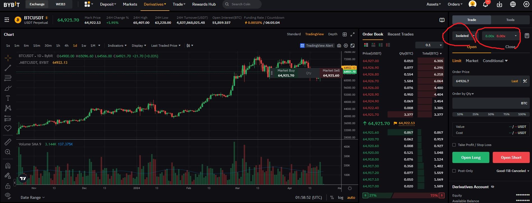The width and height of the screenshot is (532, 203).
Task: Select the text annotation tool
Action: tap(8, 98)
